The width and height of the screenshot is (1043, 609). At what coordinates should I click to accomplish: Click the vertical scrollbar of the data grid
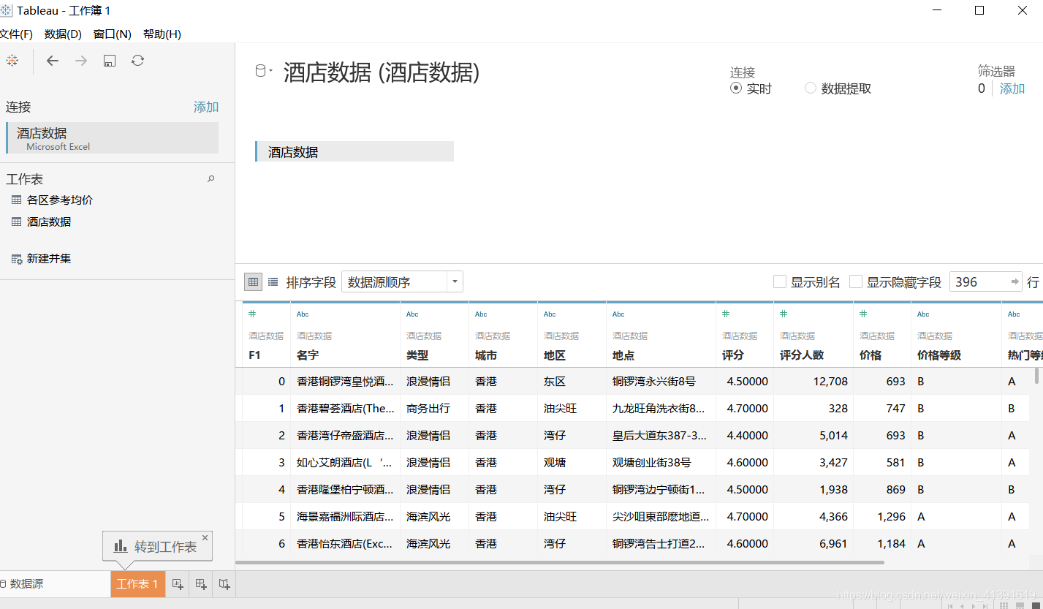coord(1036,375)
